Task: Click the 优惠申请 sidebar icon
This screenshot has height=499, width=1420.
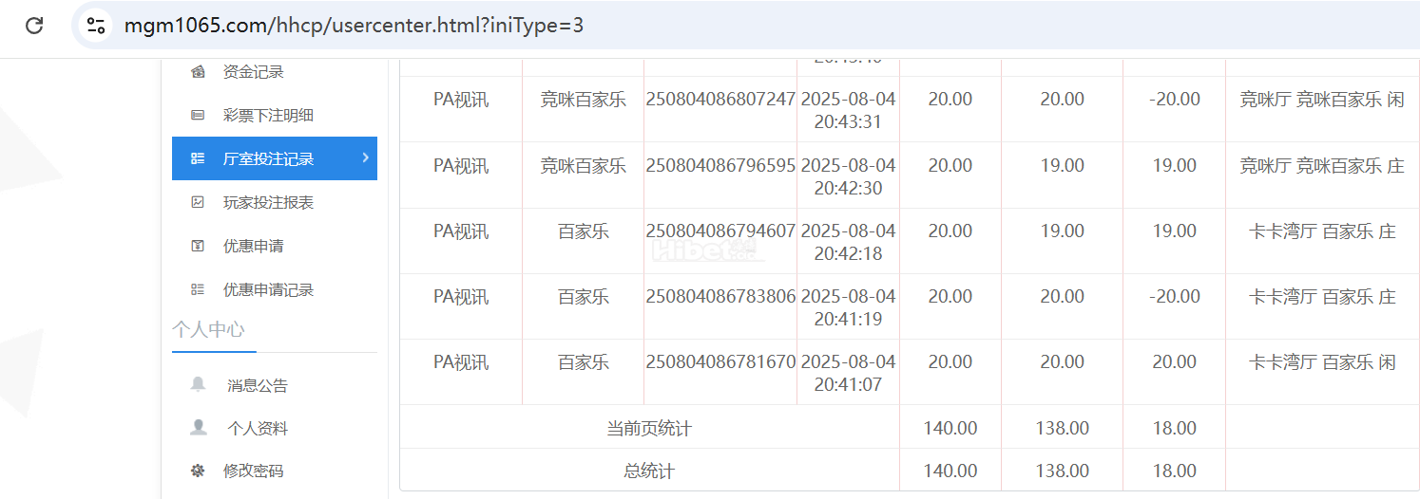Action: tap(198, 246)
